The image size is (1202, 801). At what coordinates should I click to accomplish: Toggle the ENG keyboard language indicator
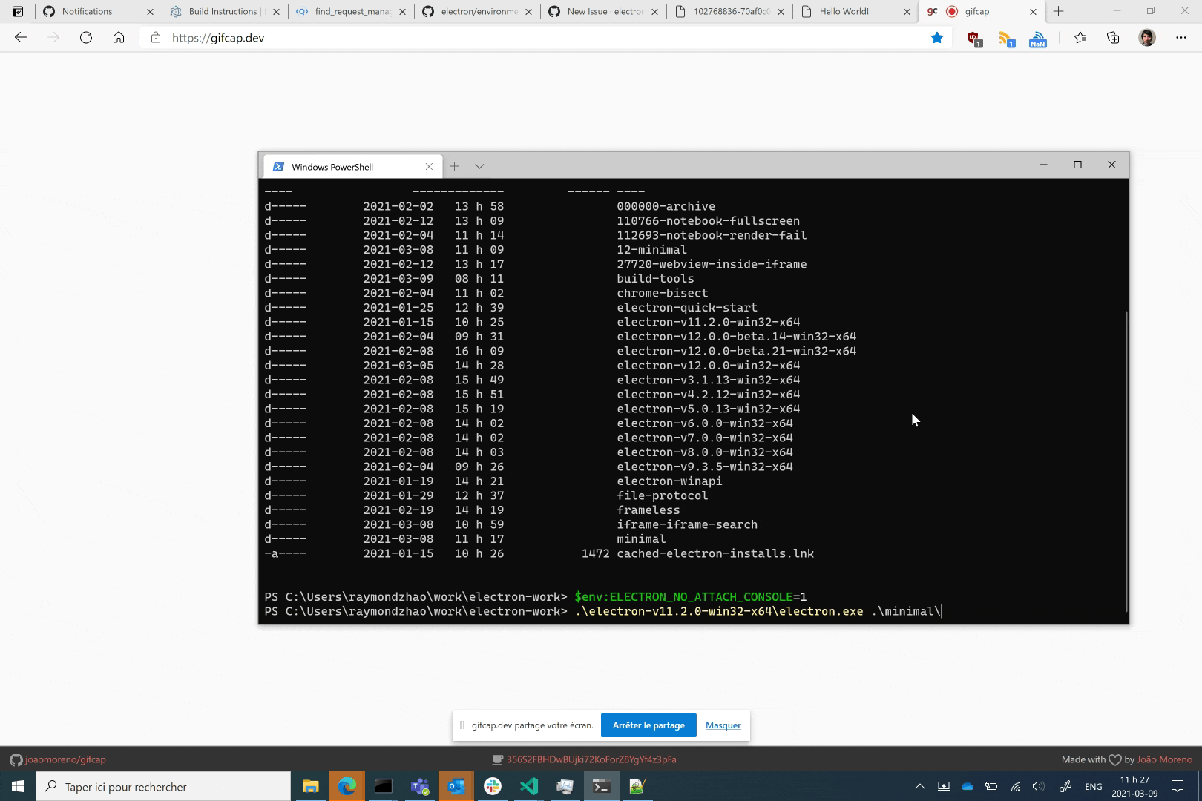[x=1094, y=786]
